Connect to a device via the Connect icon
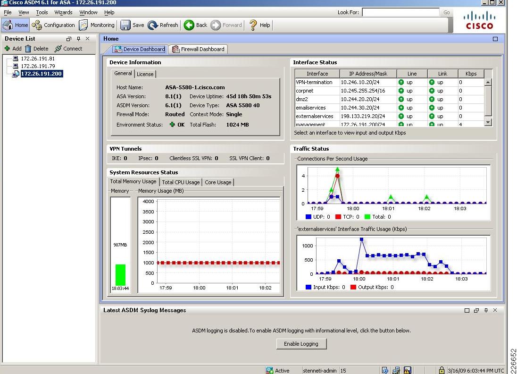The height and width of the screenshot is (374, 517). click(69, 48)
